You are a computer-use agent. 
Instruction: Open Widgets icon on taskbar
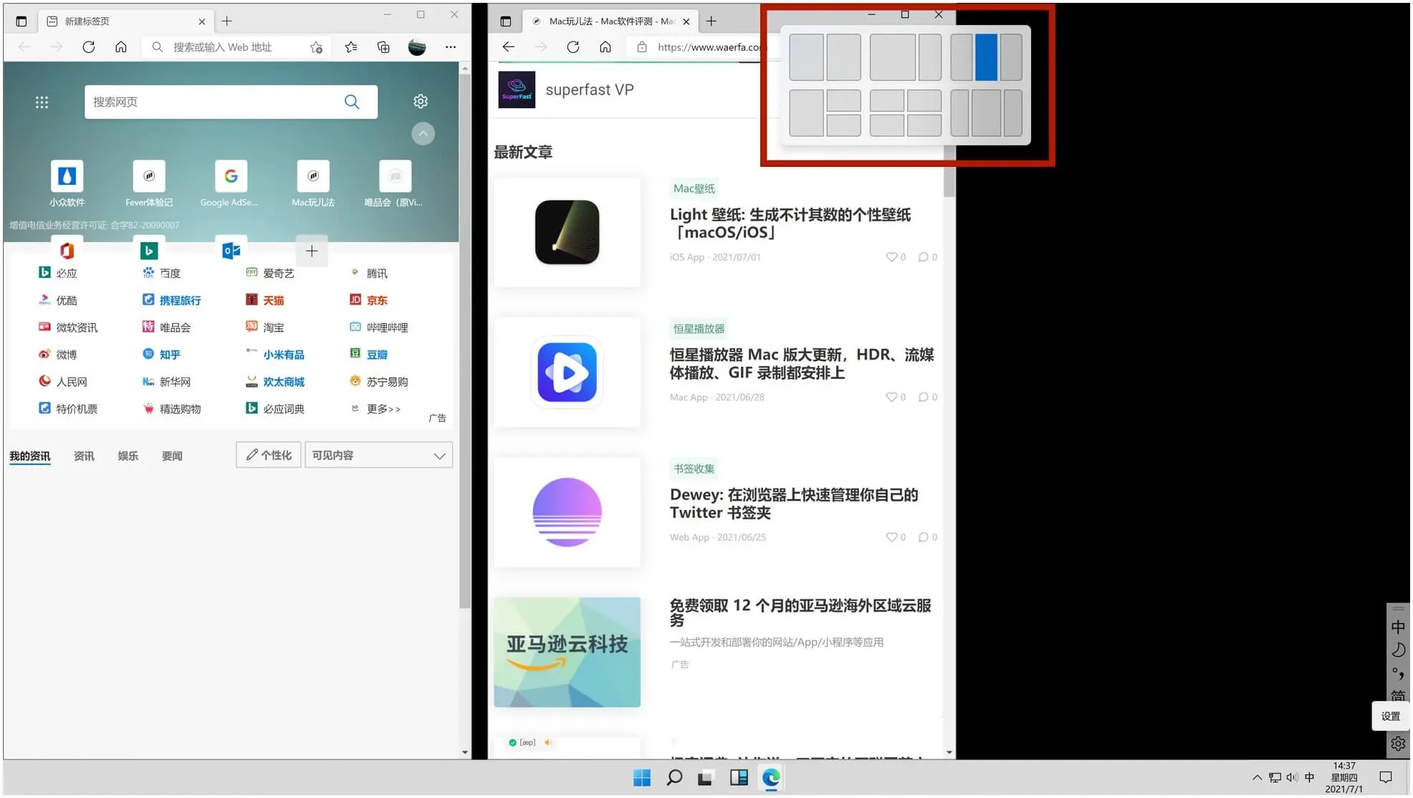point(739,778)
